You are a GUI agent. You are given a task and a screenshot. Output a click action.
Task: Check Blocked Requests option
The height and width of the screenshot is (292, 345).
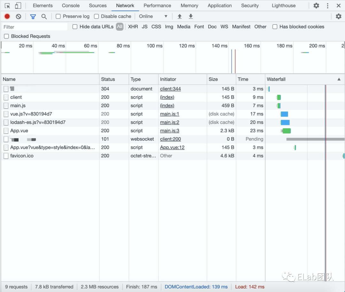(x=6, y=36)
